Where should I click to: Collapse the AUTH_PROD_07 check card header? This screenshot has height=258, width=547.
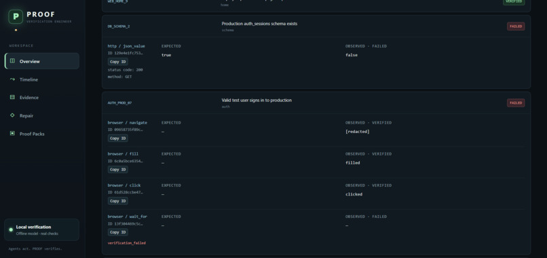click(316, 103)
